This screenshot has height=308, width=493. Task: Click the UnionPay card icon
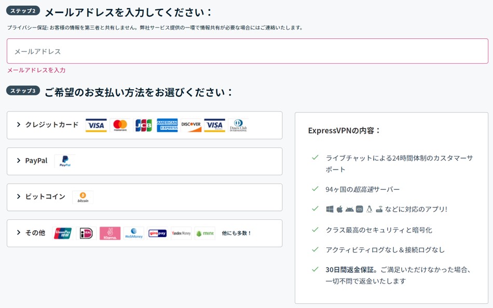click(x=62, y=233)
